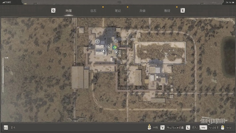Switch to the 升级 (Upgrade) tab
The width and height of the screenshot is (236, 133).
142,11
